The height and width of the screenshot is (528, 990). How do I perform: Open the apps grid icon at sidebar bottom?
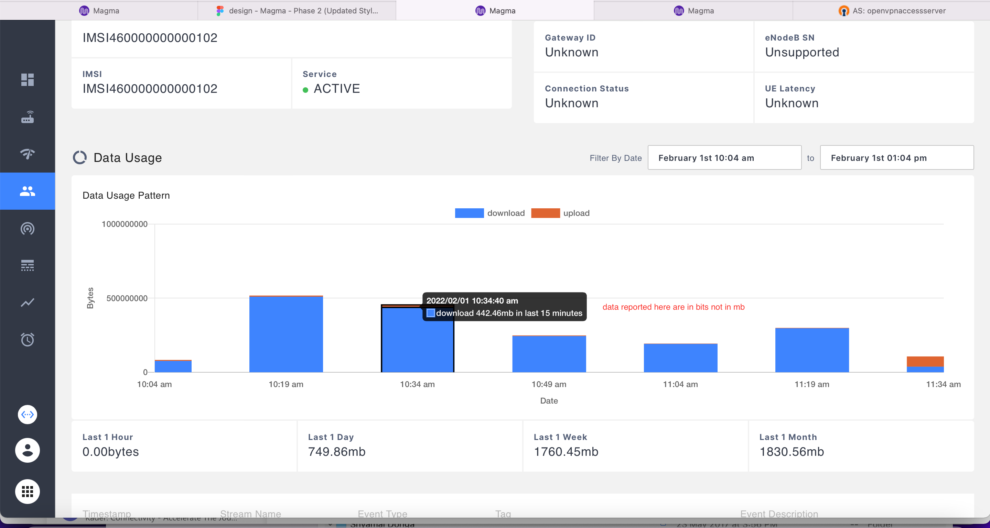(x=27, y=492)
